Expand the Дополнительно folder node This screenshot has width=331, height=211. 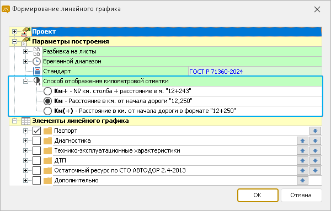[25, 181]
